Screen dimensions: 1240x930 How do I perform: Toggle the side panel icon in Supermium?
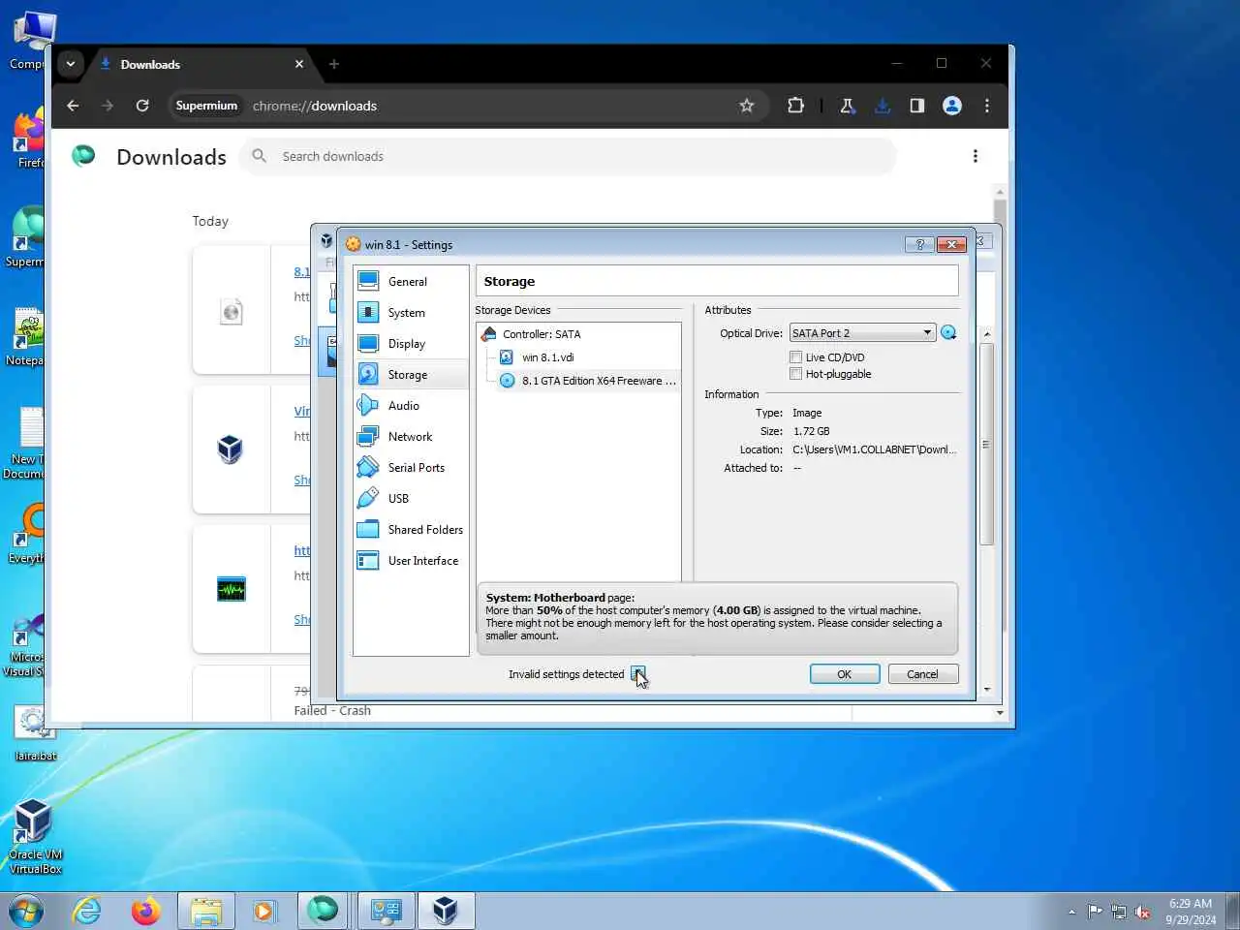coord(917,106)
